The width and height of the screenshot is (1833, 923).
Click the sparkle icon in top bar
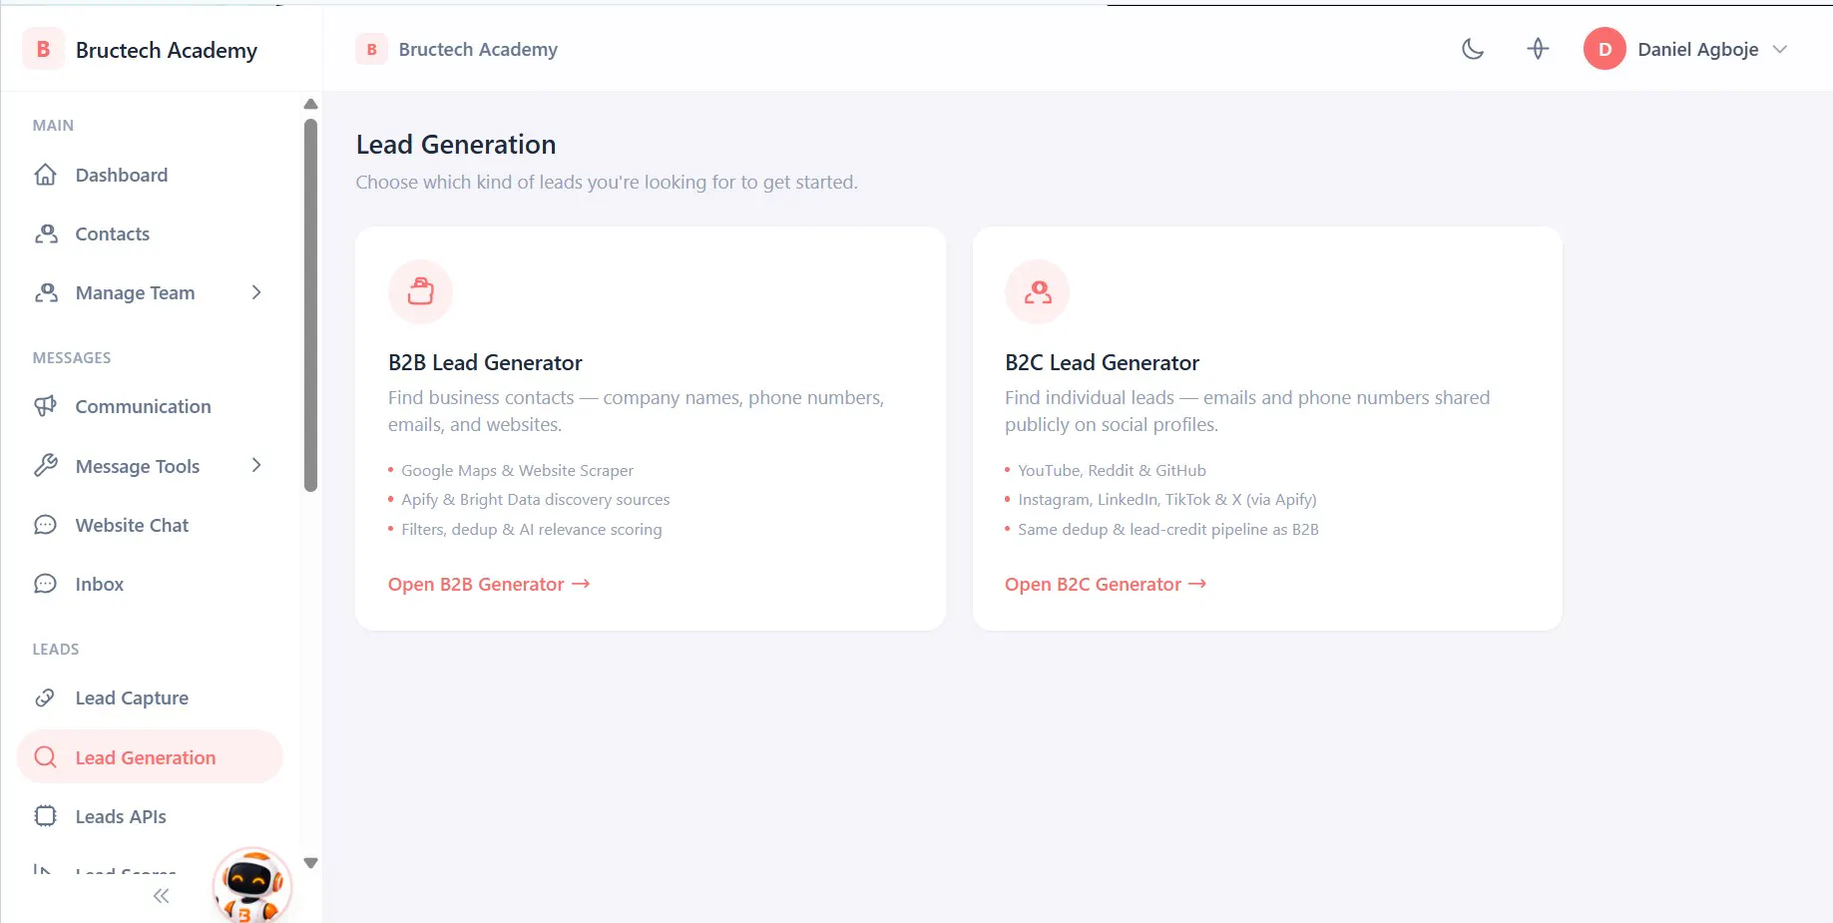[1538, 49]
